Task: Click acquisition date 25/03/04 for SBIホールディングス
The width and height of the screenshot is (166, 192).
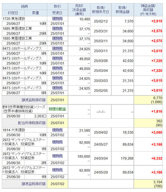Action: 101,71
